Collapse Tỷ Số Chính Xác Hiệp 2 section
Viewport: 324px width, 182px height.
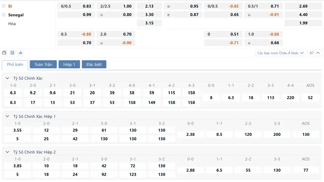tap(7, 152)
